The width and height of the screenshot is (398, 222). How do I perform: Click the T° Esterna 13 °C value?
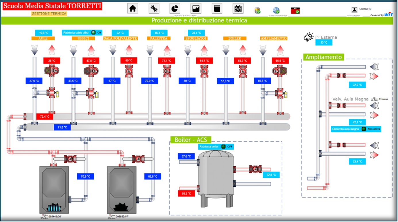[324, 43]
